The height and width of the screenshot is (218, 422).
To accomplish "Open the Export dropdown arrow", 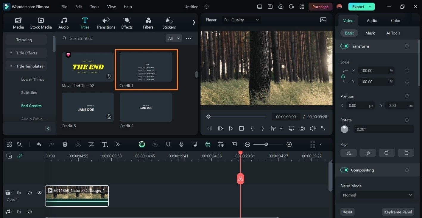I will (x=370, y=7).
